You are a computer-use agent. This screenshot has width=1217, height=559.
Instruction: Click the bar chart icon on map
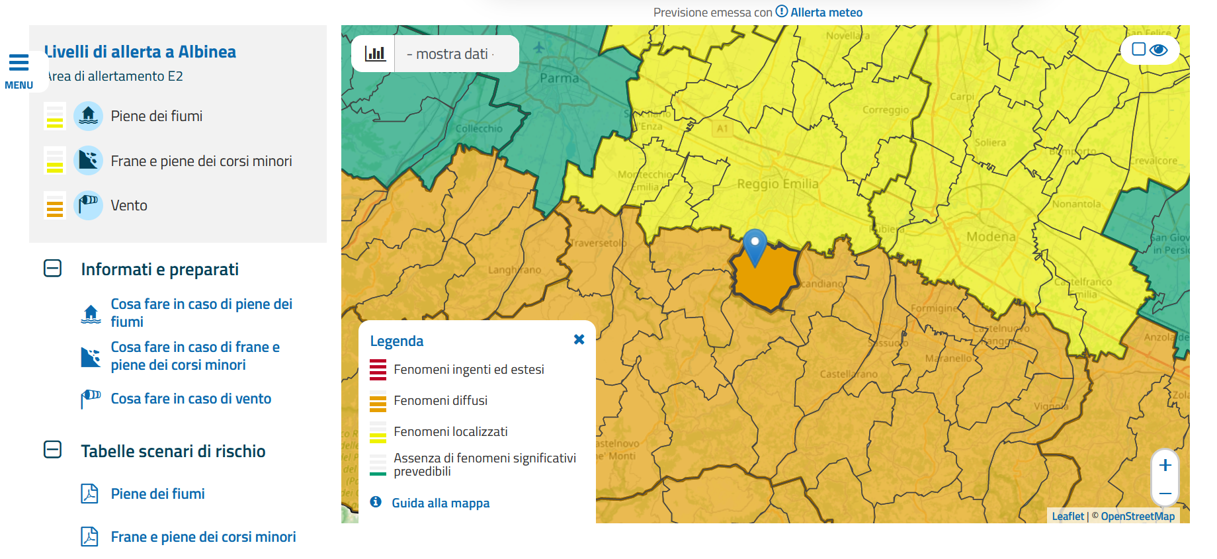coord(374,54)
